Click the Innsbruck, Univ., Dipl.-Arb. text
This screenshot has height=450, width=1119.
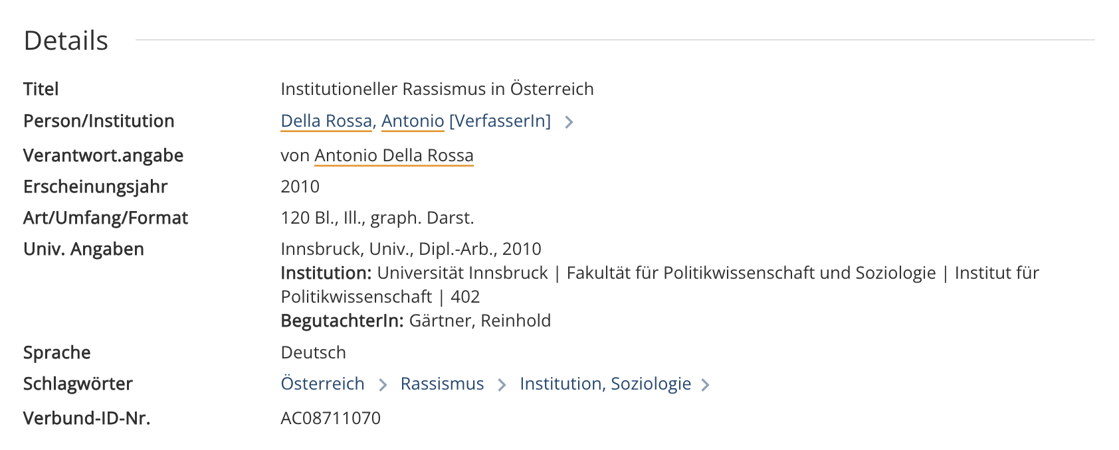pyautogui.click(x=389, y=249)
